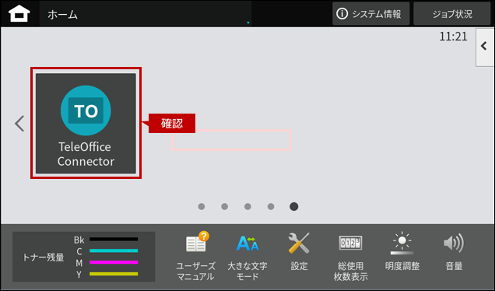Switch to large text mode (大きな文字モード)

(247, 258)
